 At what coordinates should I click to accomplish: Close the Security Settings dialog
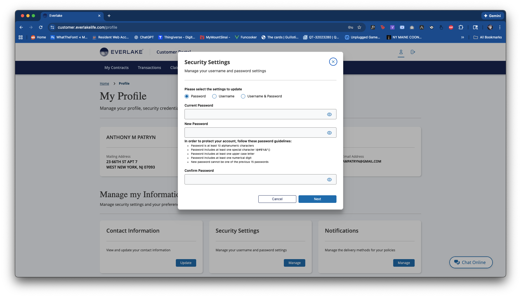pos(333,62)
